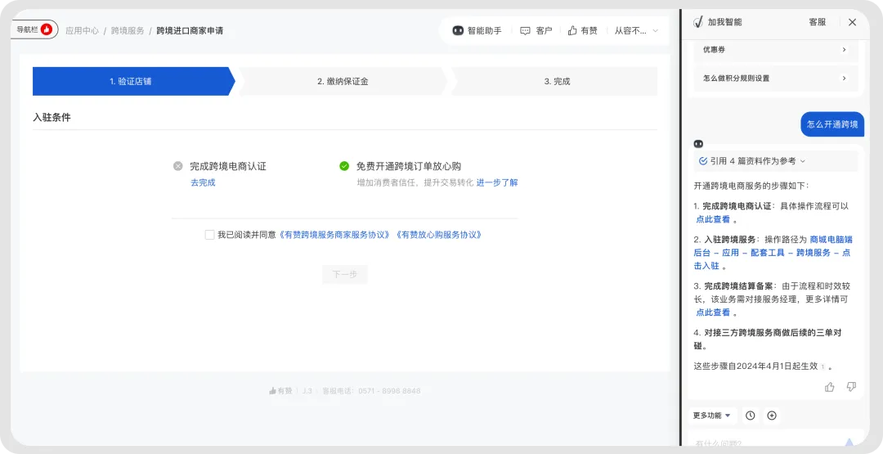This screenshot has height=454, width=883.
Task: Go to 应用中心 breadcrumb
Action: [82, 30]
